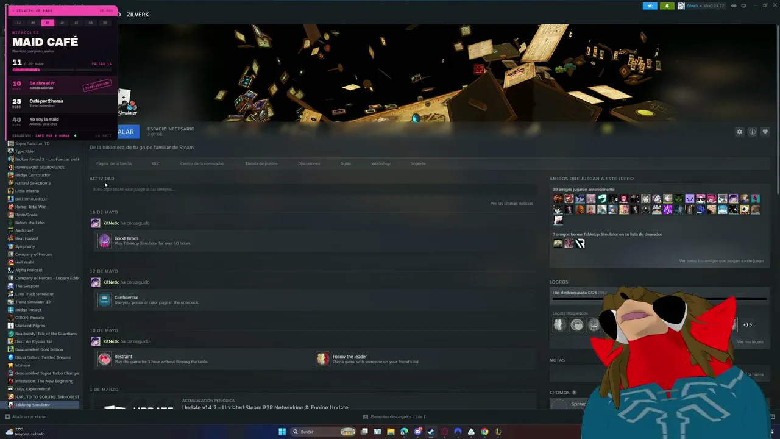Click the ZILVERK profile menu in header
780x439 pixels.
(x=138, y=14)
